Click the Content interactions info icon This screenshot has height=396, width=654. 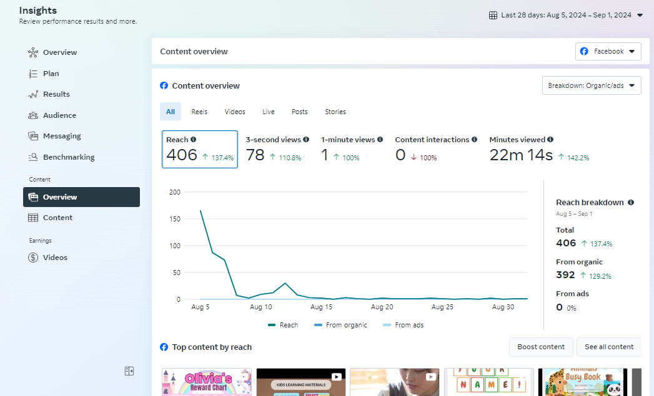(474, 140)
